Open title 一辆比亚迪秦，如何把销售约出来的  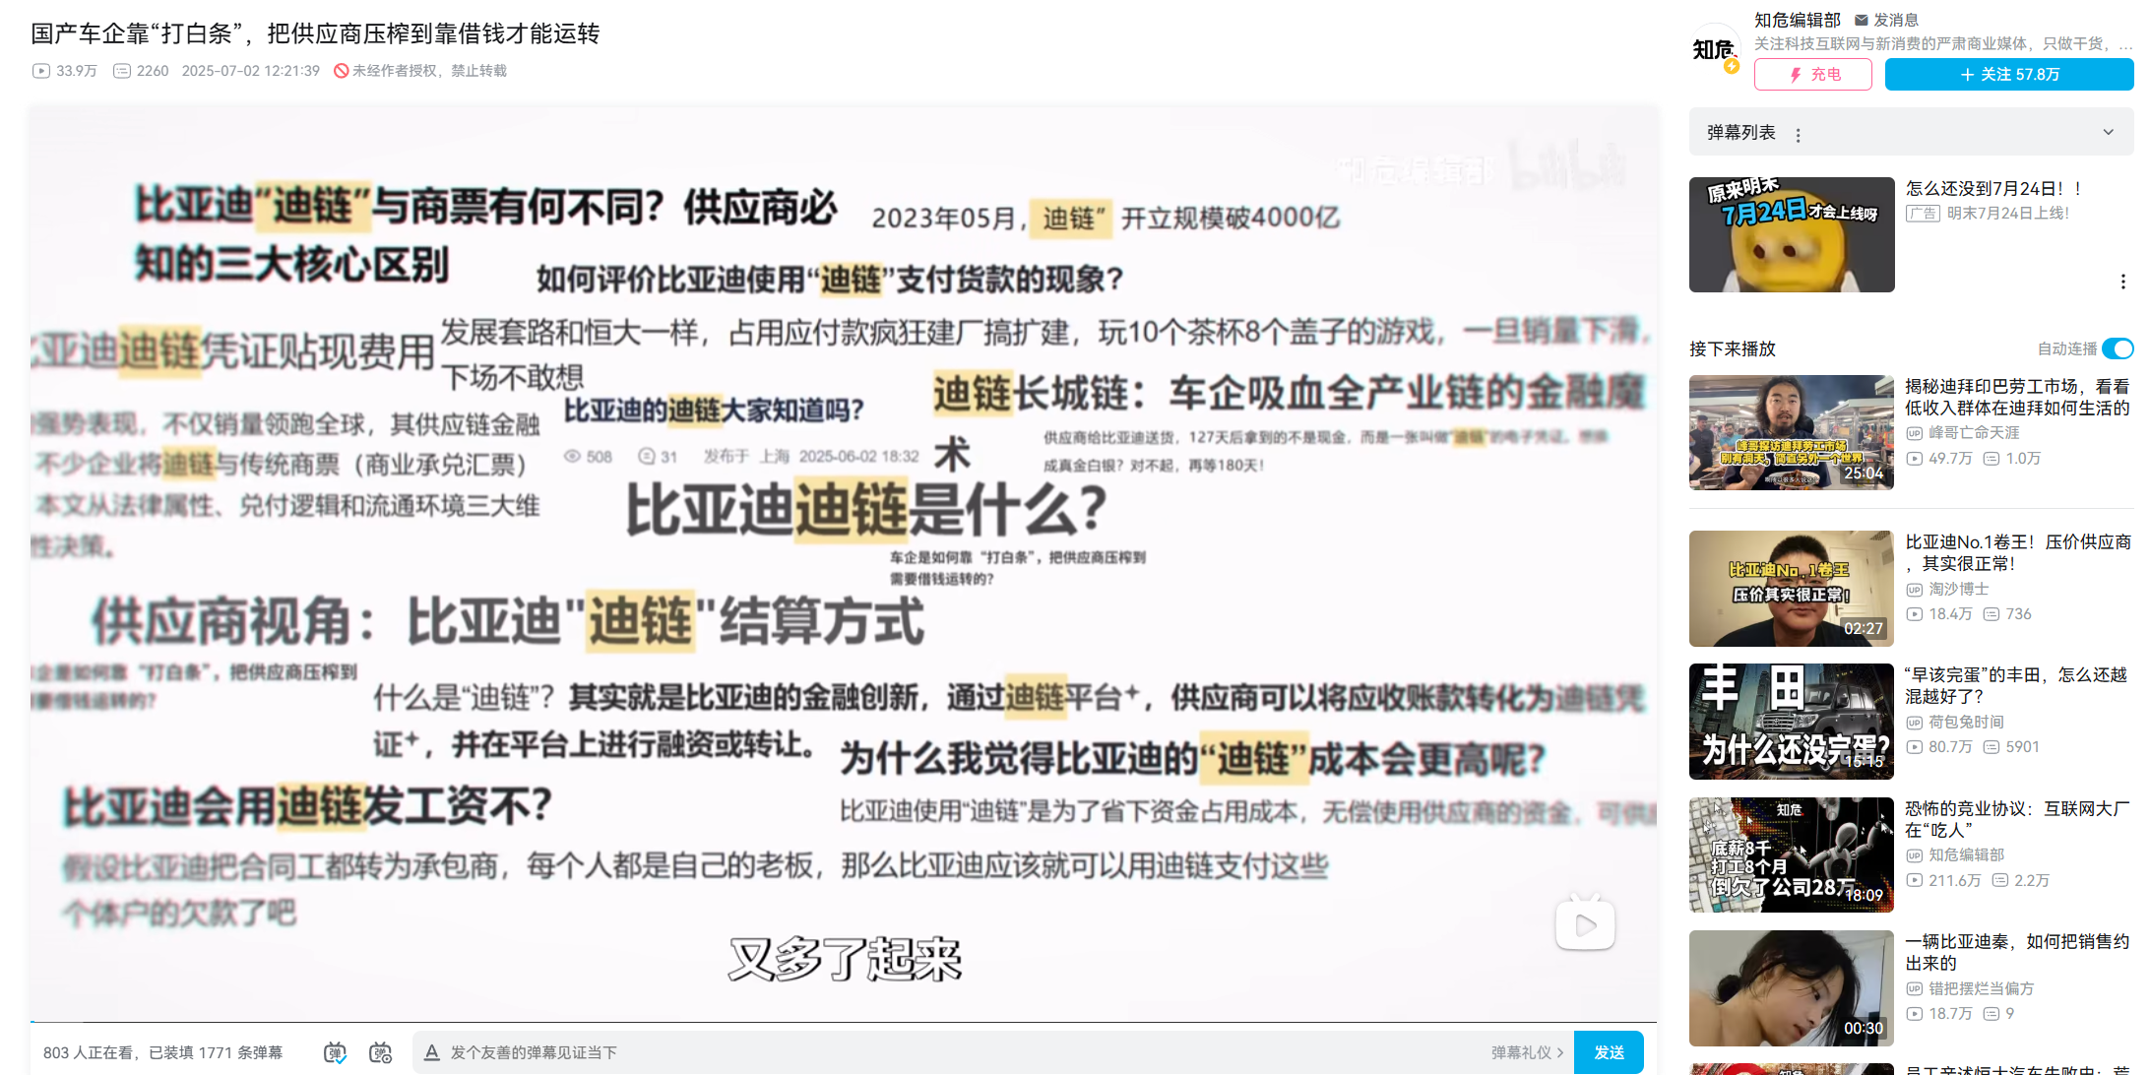pos(2018,952)
